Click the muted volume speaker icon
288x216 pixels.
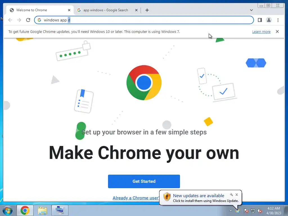[260, 211]
